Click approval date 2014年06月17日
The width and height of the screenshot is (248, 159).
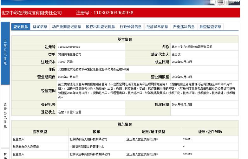tap(182, 105)
